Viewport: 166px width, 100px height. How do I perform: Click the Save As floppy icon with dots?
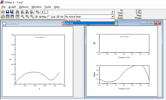[12, 12]
